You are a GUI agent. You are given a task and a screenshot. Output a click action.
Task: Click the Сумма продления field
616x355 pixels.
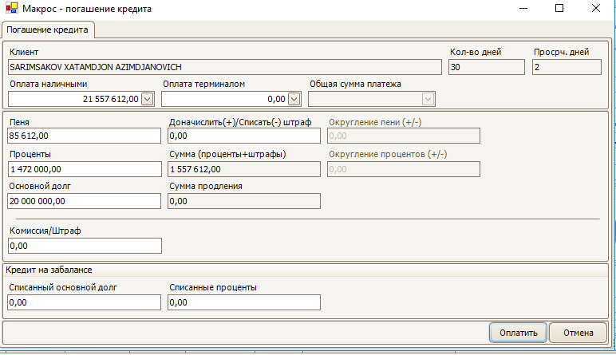pos(244,201)
